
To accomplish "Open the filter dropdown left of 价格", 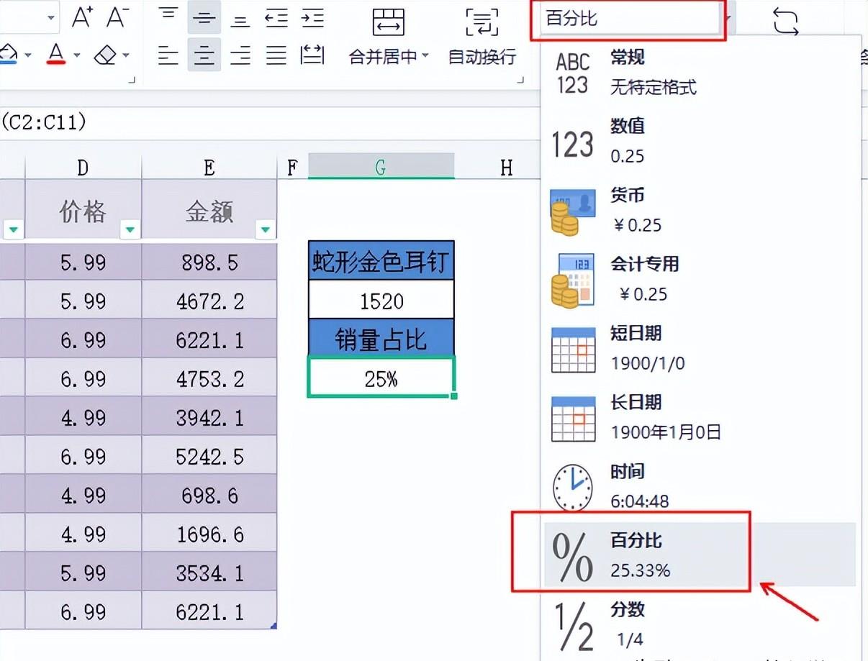I will coord(13,230).
